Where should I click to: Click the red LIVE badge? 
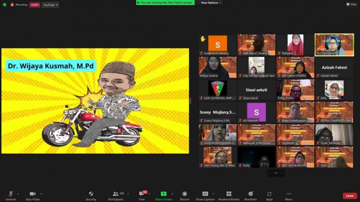35,5
